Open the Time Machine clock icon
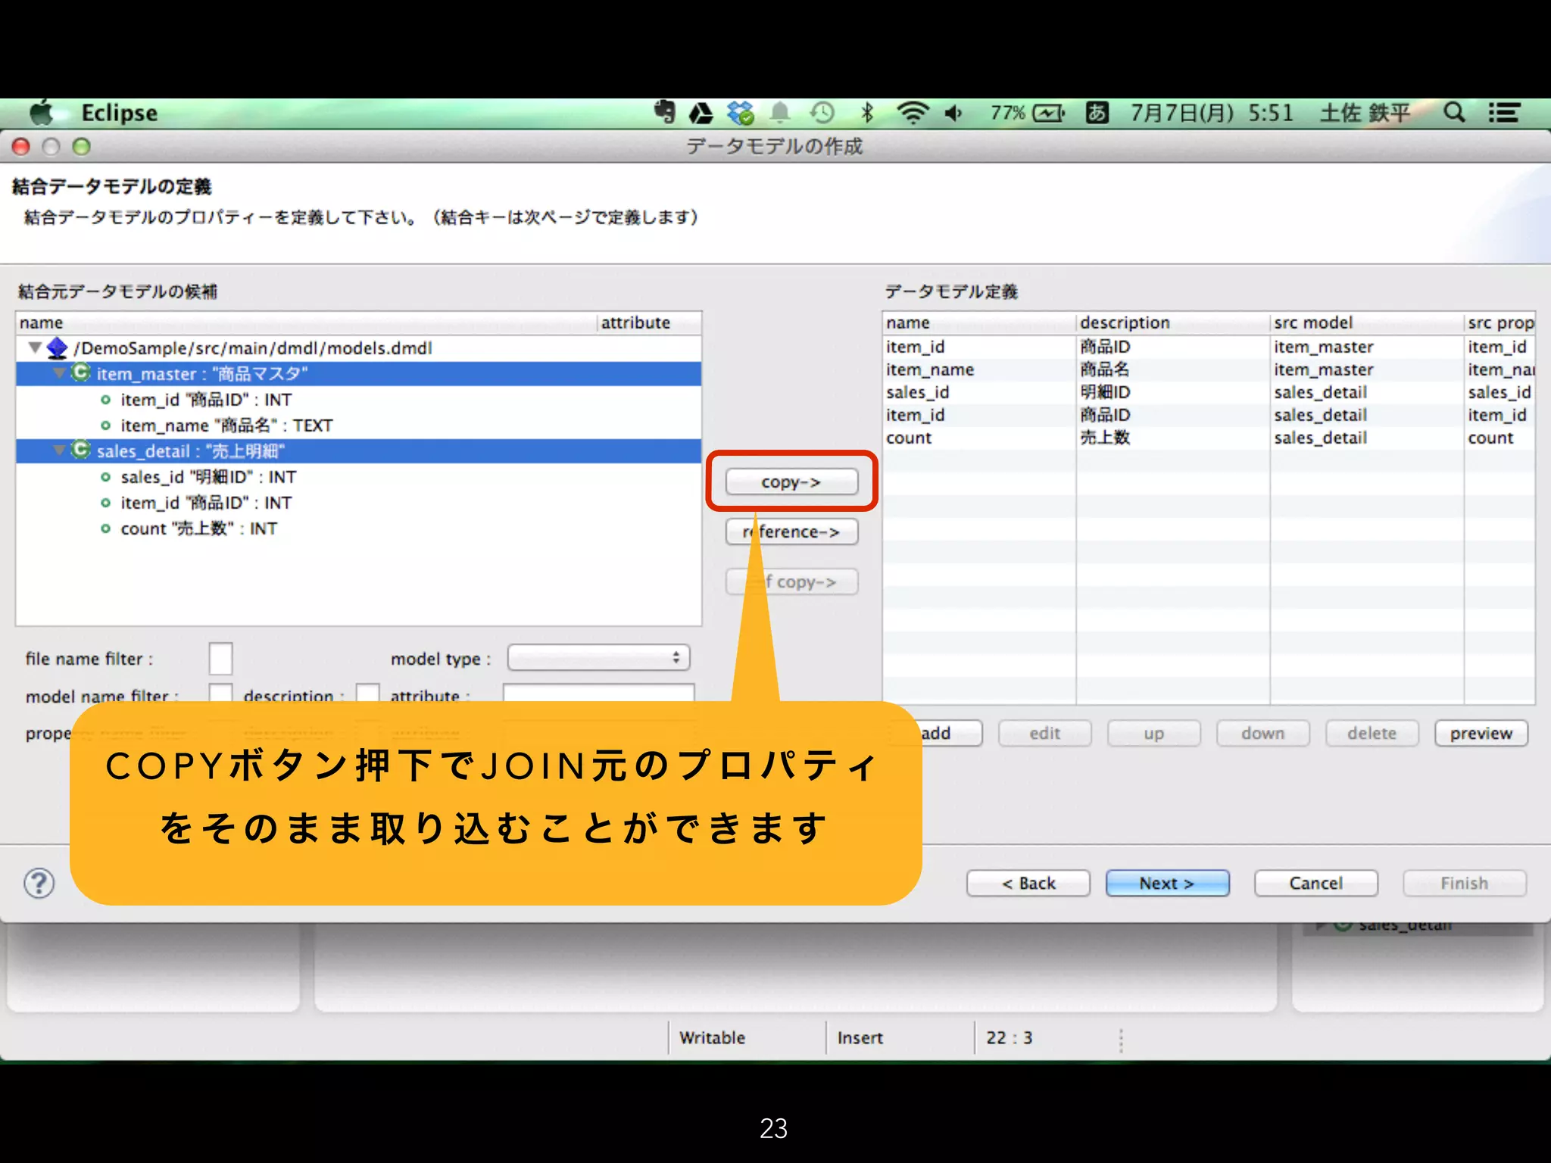The width and height of the screenshot is (1551, 1163). click(822, 114)
